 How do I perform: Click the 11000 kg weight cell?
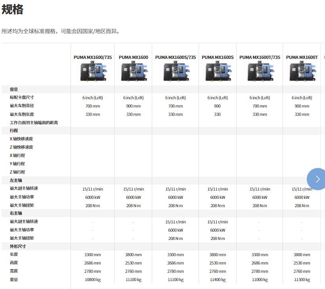pos(260,280)
